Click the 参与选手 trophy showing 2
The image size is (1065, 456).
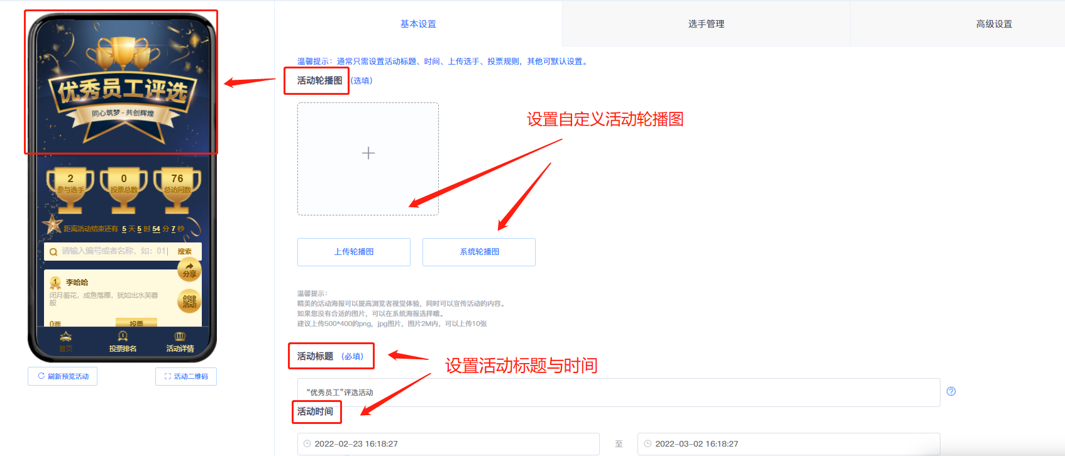[70, 187]
